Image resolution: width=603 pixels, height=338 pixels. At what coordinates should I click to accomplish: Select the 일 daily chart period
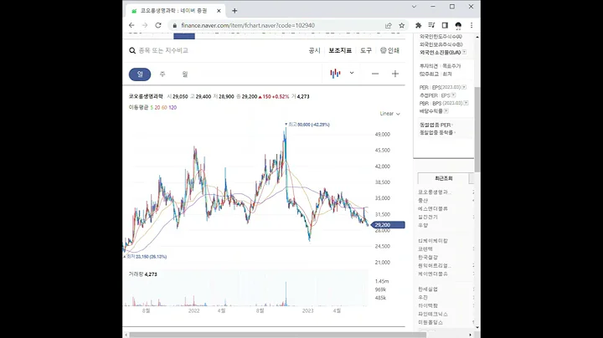tap(140, 74)
